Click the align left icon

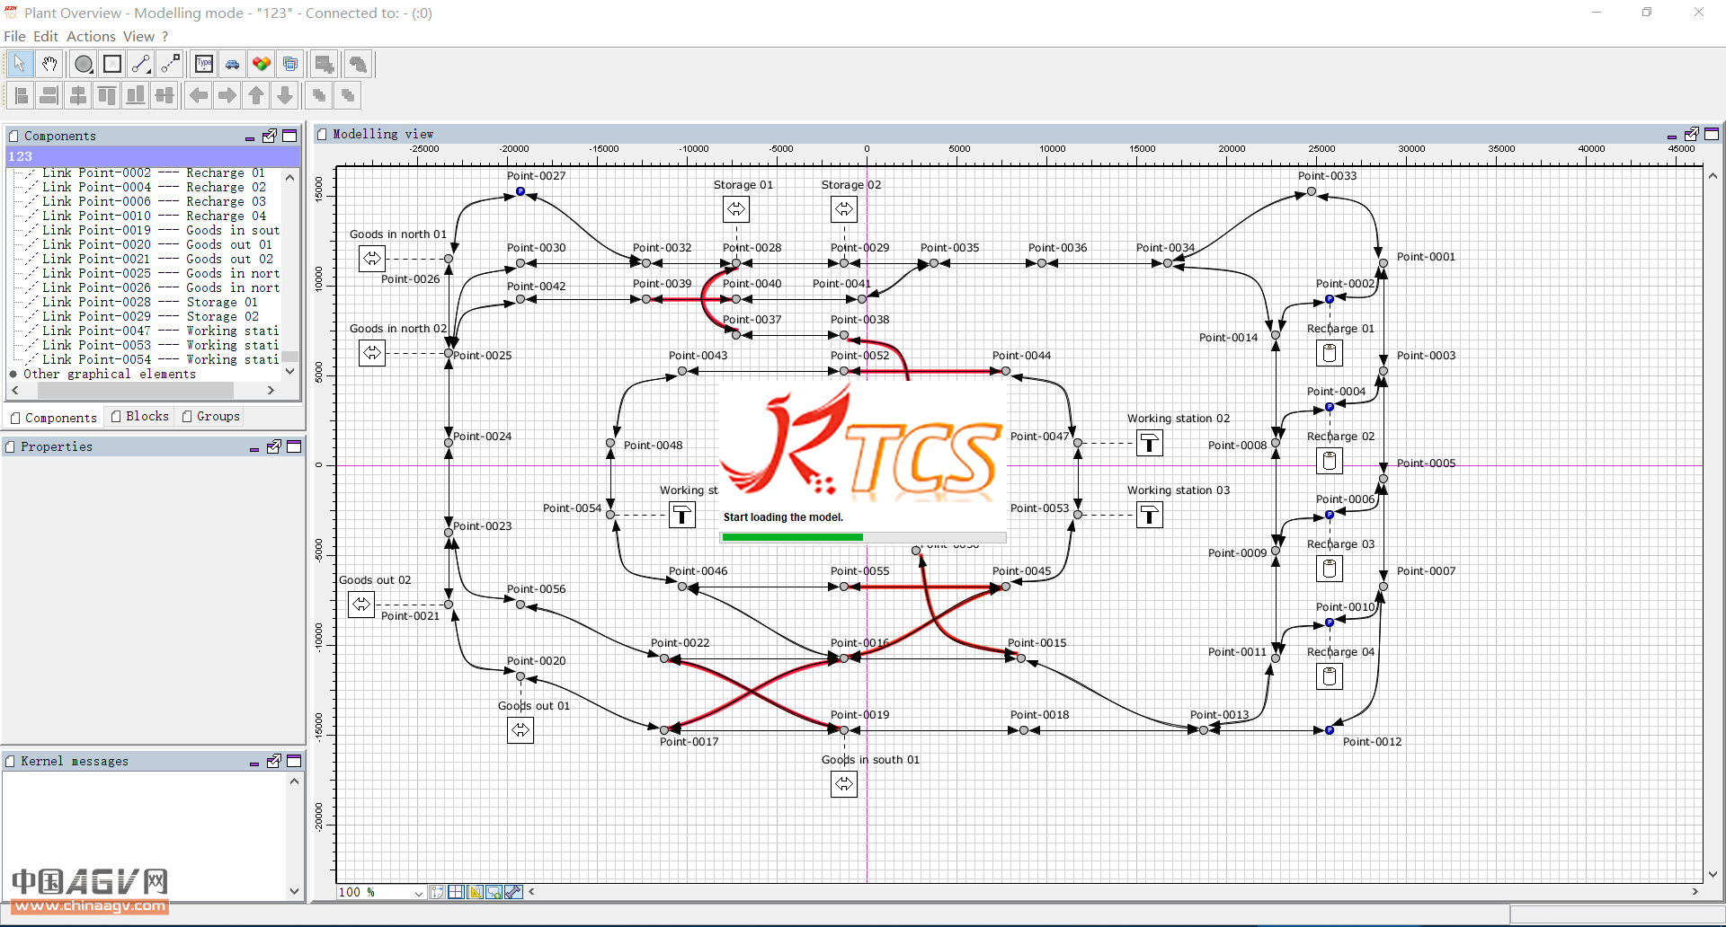pyautogui.click(x=21, y=95)
